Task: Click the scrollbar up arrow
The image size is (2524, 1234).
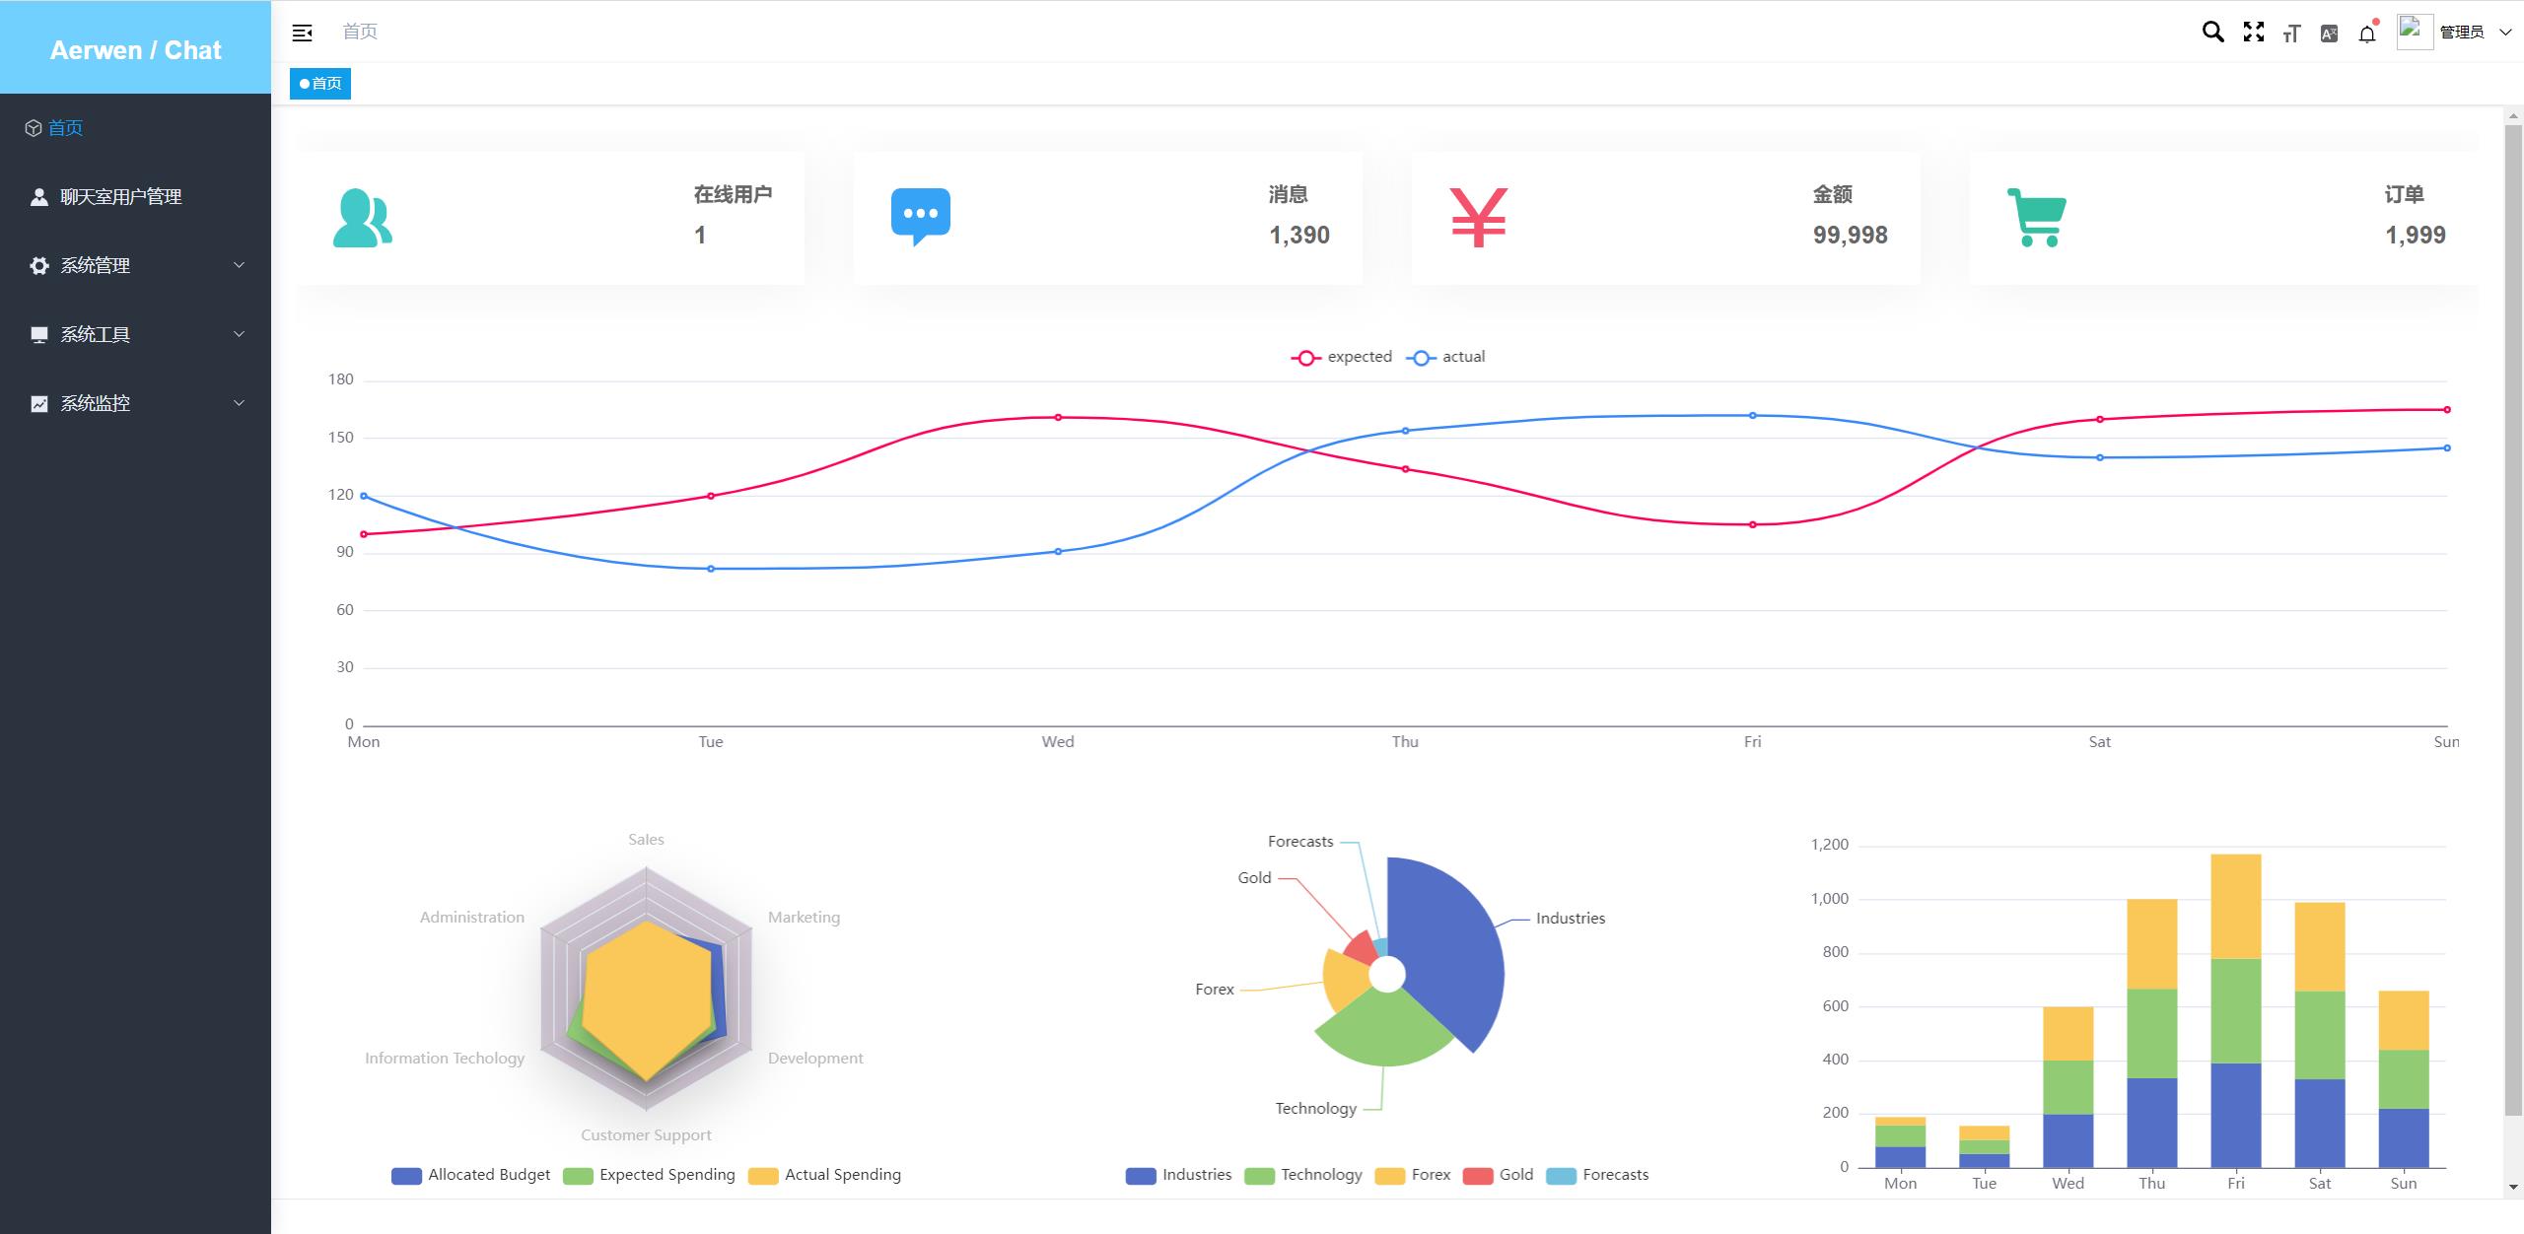Action: 2513,116
